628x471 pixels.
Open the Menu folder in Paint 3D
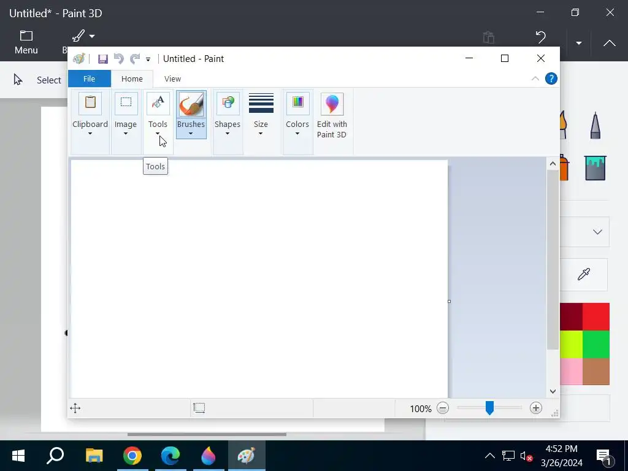tap(26, 42)
